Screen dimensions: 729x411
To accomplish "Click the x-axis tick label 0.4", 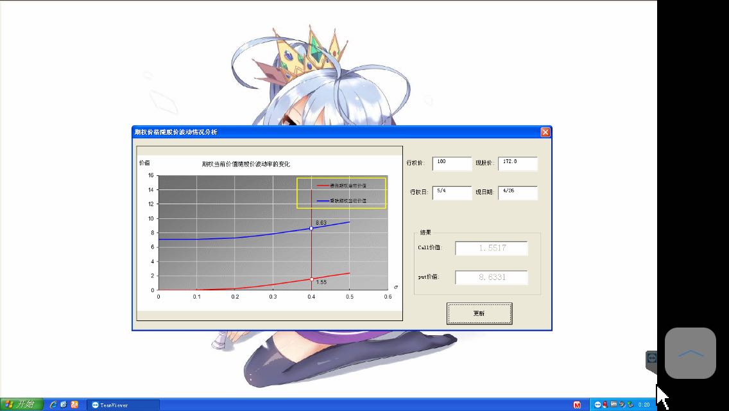I will pos(311,297).
